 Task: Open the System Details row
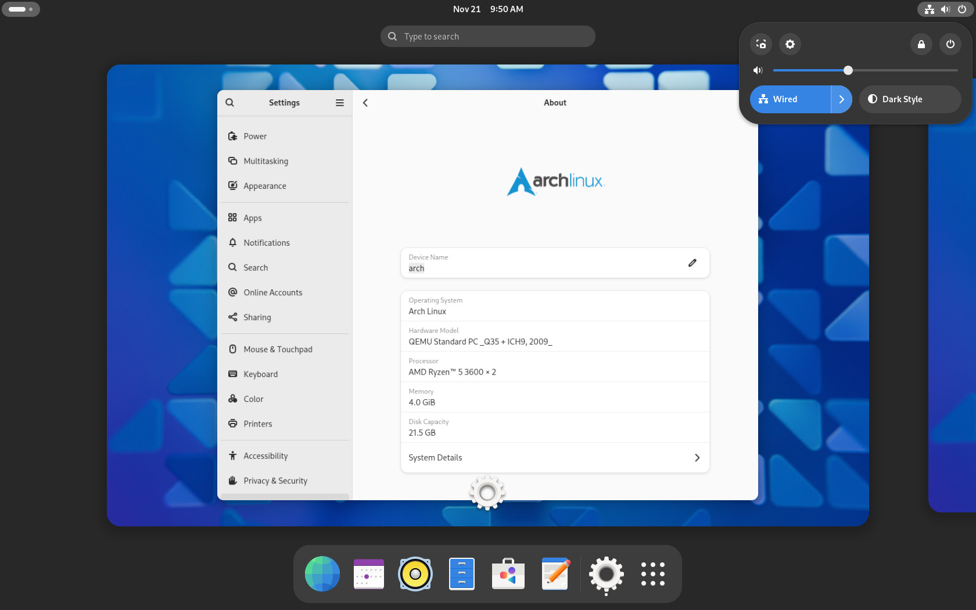pyautogui.click(x=555, y=458)
